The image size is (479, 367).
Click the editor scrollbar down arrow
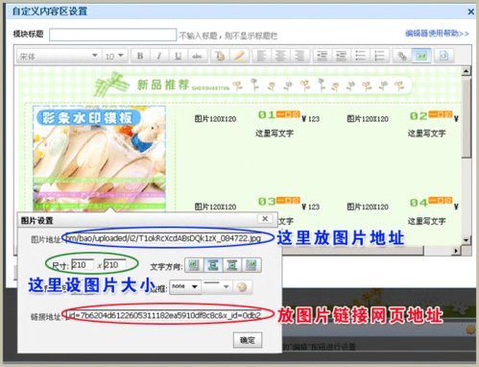(467, 240)
